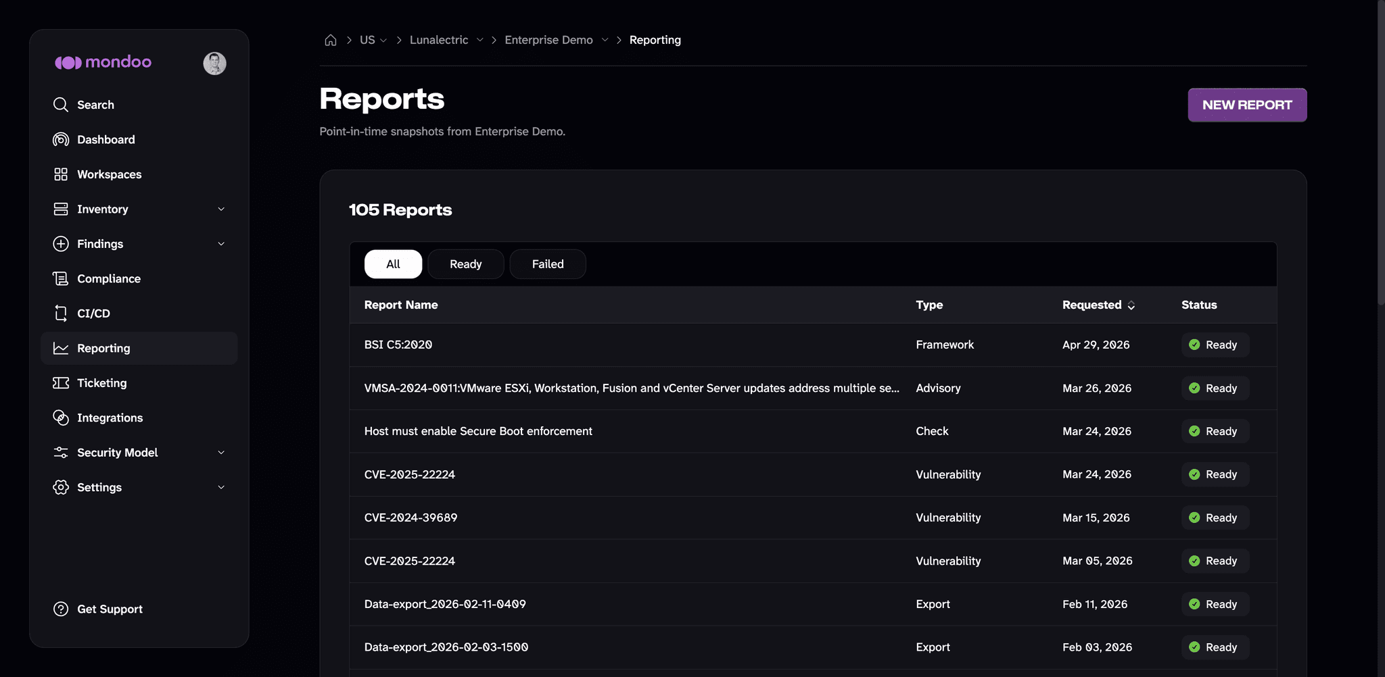Viewport: 1385px width, 677px height.
Task: Open CVE-2025-22224 report requested Mar 05
Action: (x=813, y=561)
